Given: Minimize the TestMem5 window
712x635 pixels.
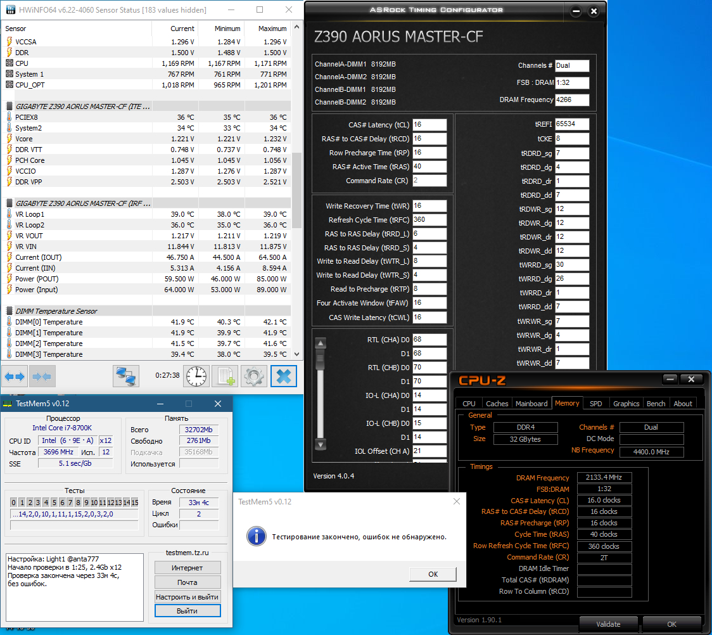Looking at the screenshot, I should pyautogui.click(x=160, y=404).
